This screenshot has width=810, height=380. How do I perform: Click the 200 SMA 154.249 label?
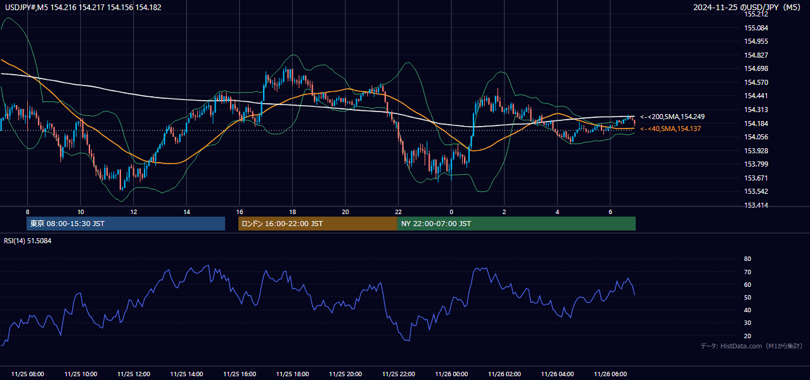click(x=672, y=117)
